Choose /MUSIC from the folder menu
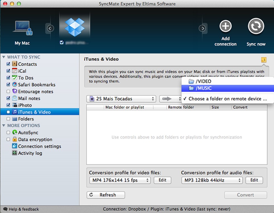The height and width of the screenshot is (213, 274). 227,88
